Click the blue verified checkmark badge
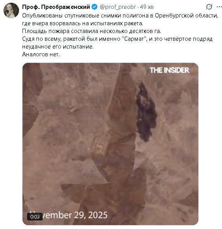222x229 pixels. (94, 7)
